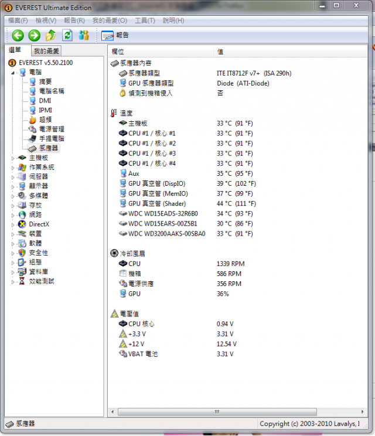Select the 摘要 summary tree item
This screenshot has height=436, width=375.
click(x=45, y=81)
